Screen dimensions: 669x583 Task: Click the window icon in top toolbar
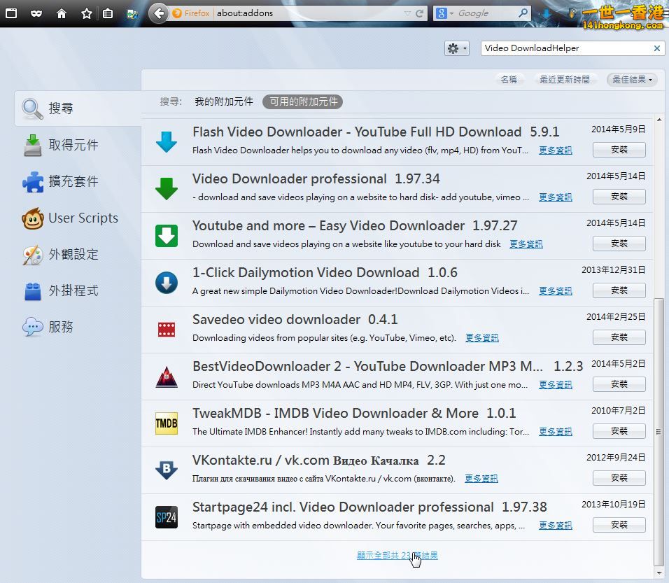[11, 13]
